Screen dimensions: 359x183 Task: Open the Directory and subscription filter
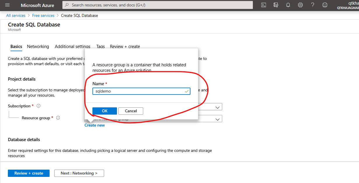coord(276,5)
